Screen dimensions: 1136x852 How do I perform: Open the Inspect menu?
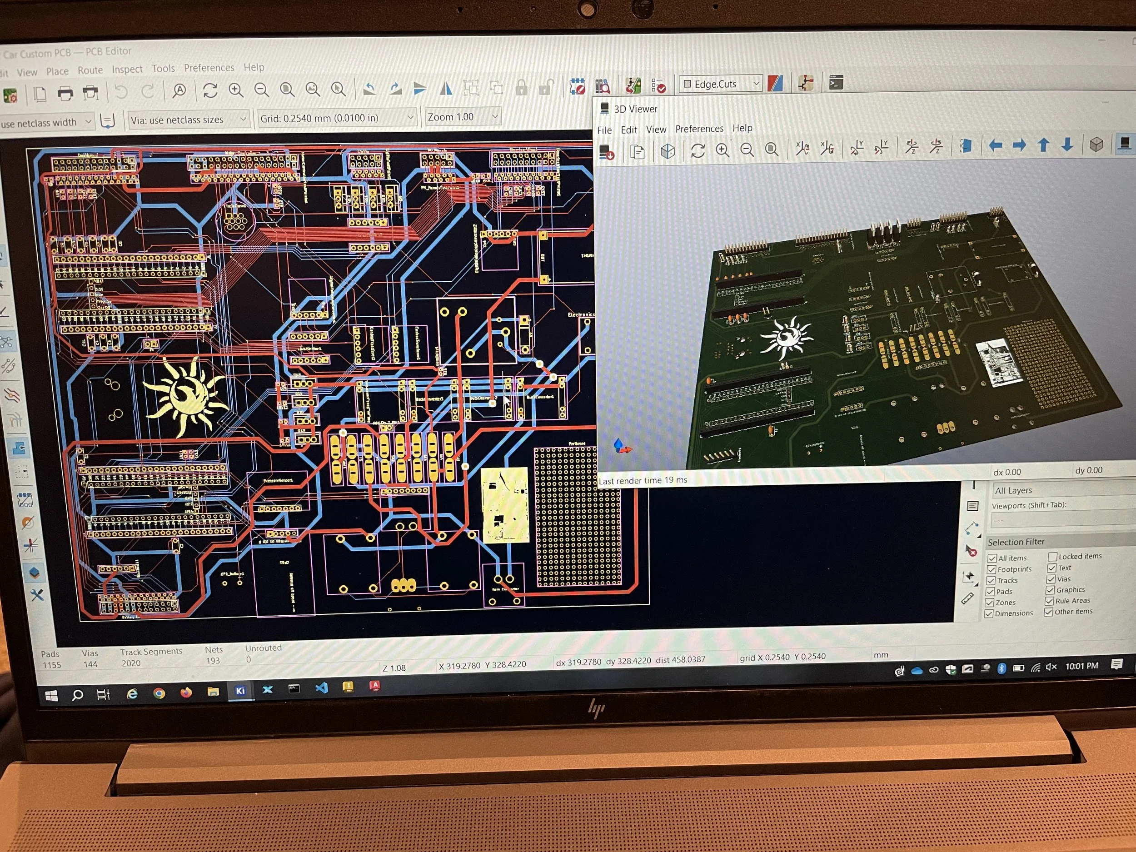click(x=127, y=70)
